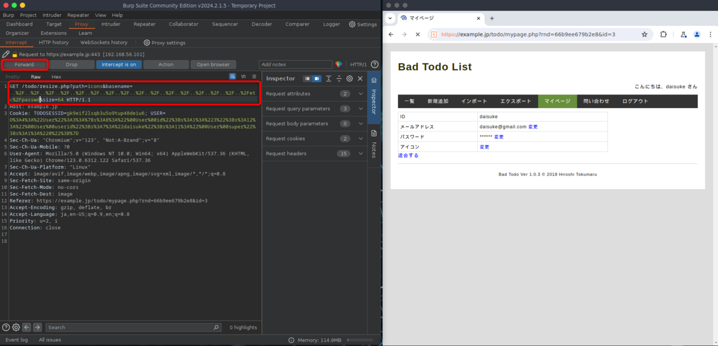Open the Action menu button

[x=166, y=64]
